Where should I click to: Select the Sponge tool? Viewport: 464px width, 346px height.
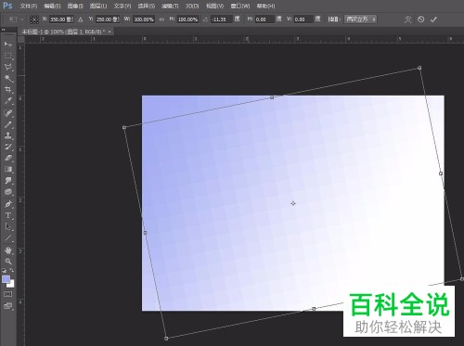click(x=8, y=192)
